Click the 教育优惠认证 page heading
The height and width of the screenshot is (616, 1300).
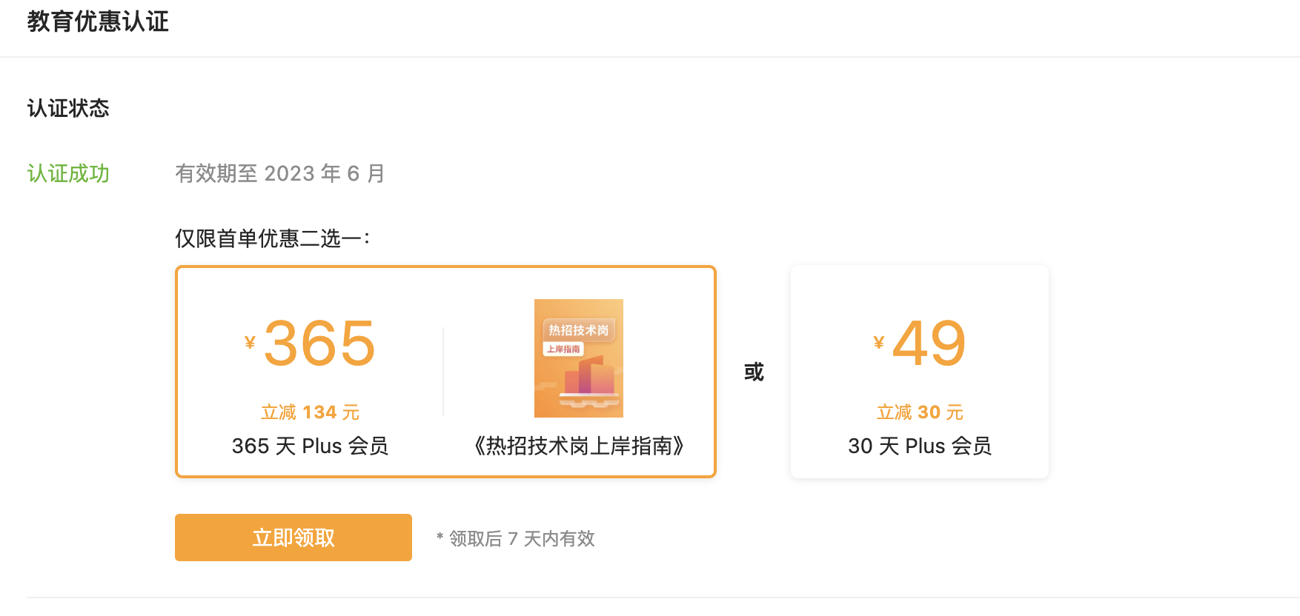98,21
